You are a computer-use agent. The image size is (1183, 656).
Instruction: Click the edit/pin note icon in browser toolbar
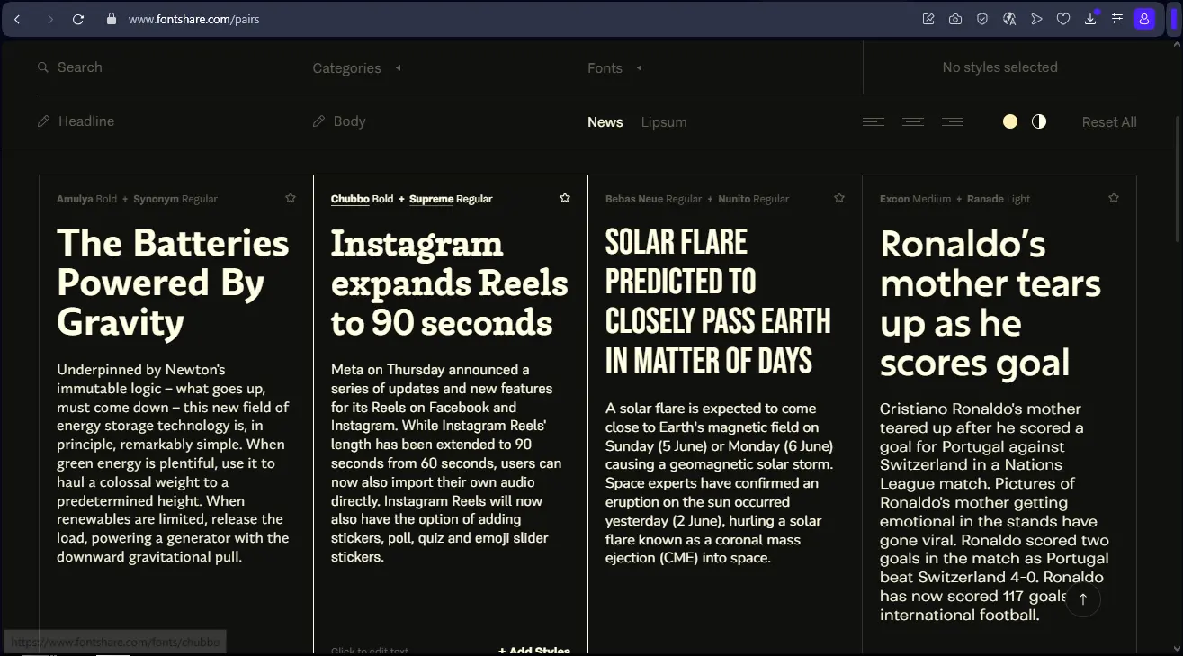coord(928,19)
